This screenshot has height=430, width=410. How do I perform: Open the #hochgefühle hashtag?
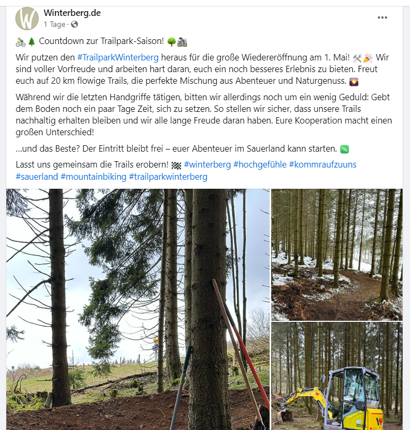pyautogui.click(x=260, y=164)
